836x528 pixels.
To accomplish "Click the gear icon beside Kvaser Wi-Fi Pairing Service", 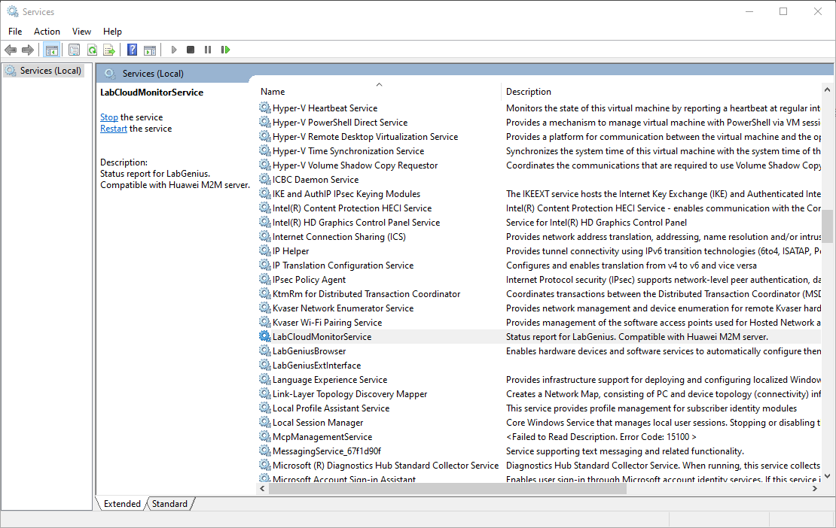I will [265, 322].
